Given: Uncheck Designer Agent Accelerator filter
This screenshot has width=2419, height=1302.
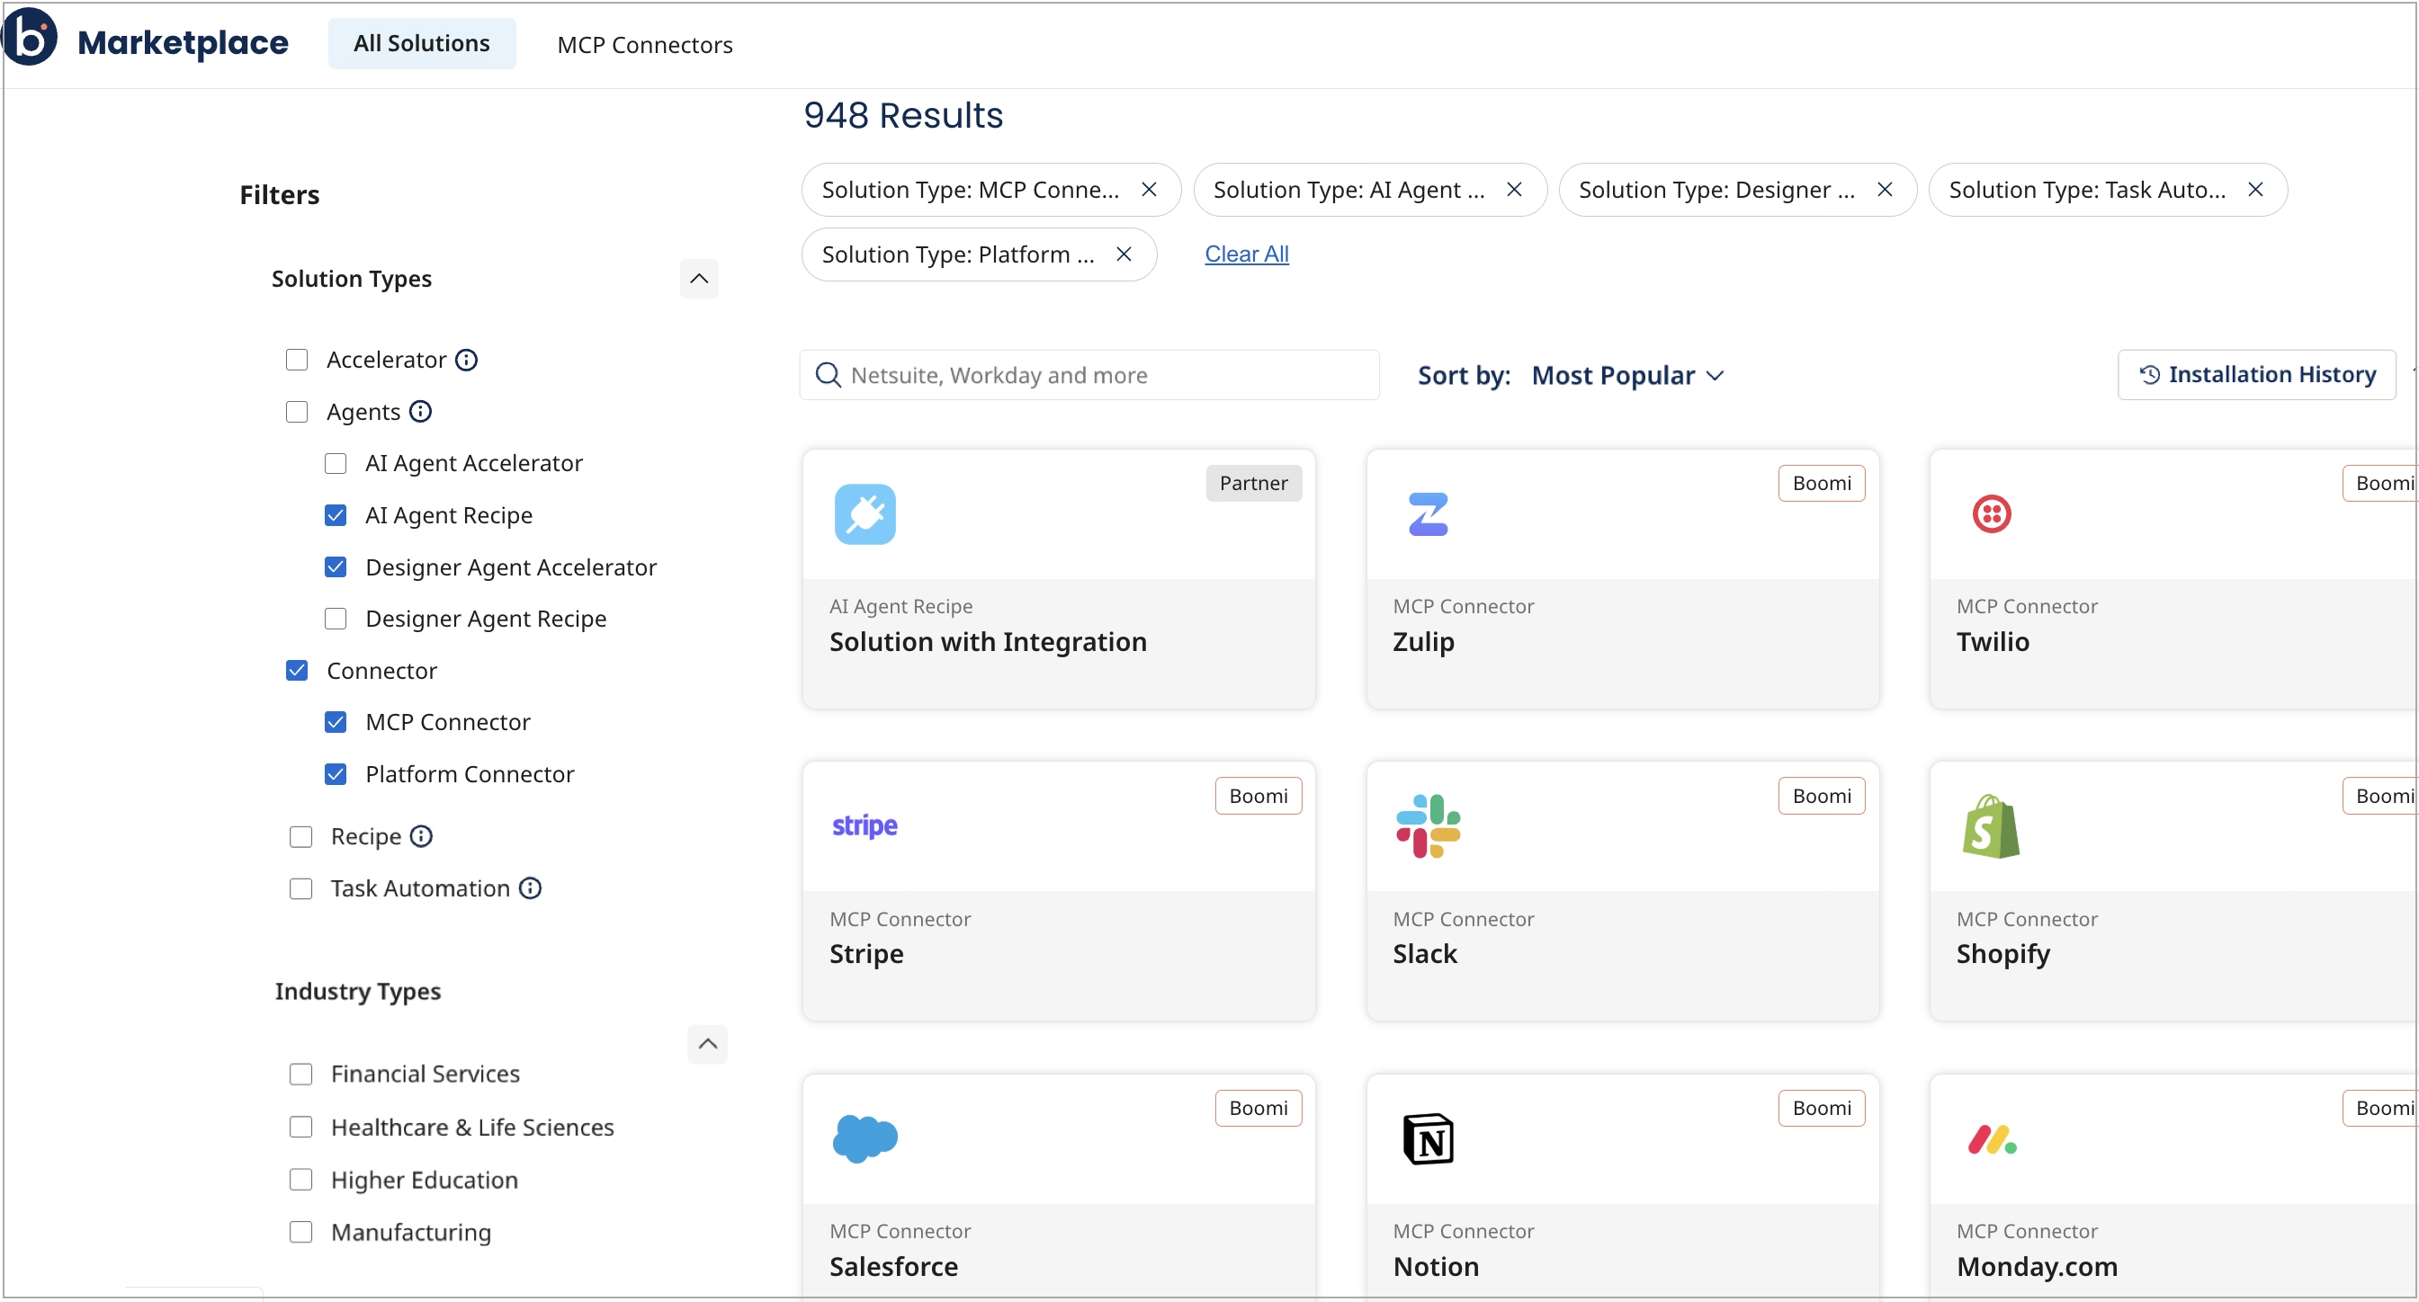Looking at the screenshot, I should [336, 567].
